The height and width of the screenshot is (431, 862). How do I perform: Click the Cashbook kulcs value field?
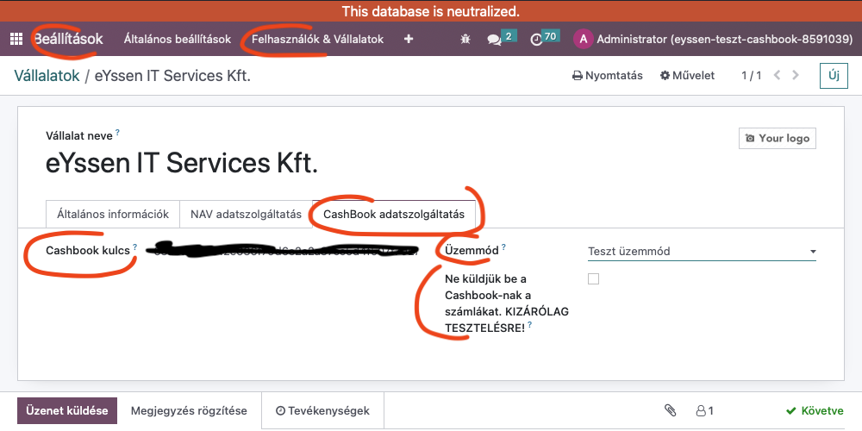pyautogui.click(x=283, y=251)
